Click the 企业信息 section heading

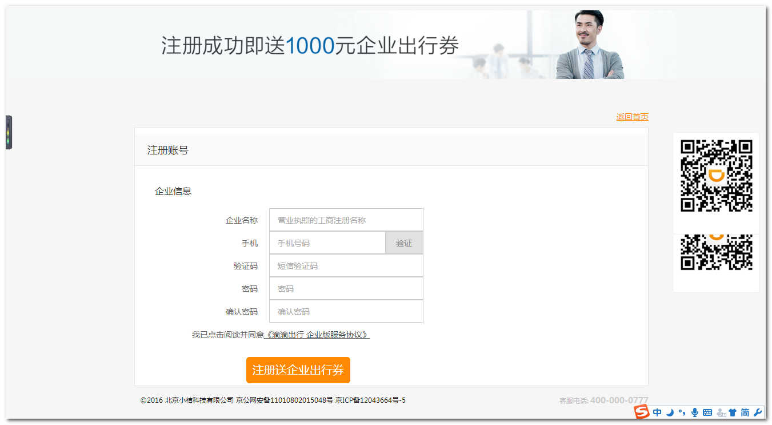173,191
